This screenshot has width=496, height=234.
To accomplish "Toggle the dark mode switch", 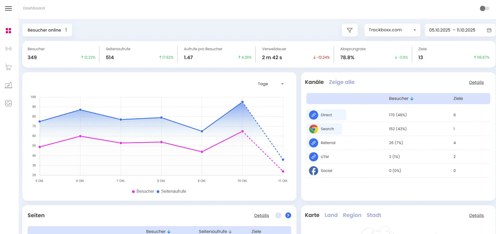I will [x=484, y=8].
